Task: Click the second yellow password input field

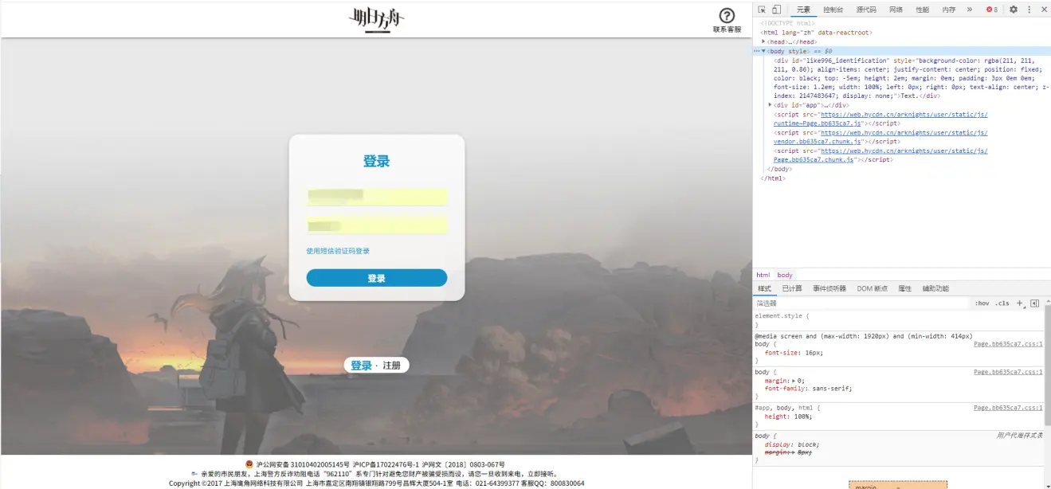Action: [x=377, y=225]
